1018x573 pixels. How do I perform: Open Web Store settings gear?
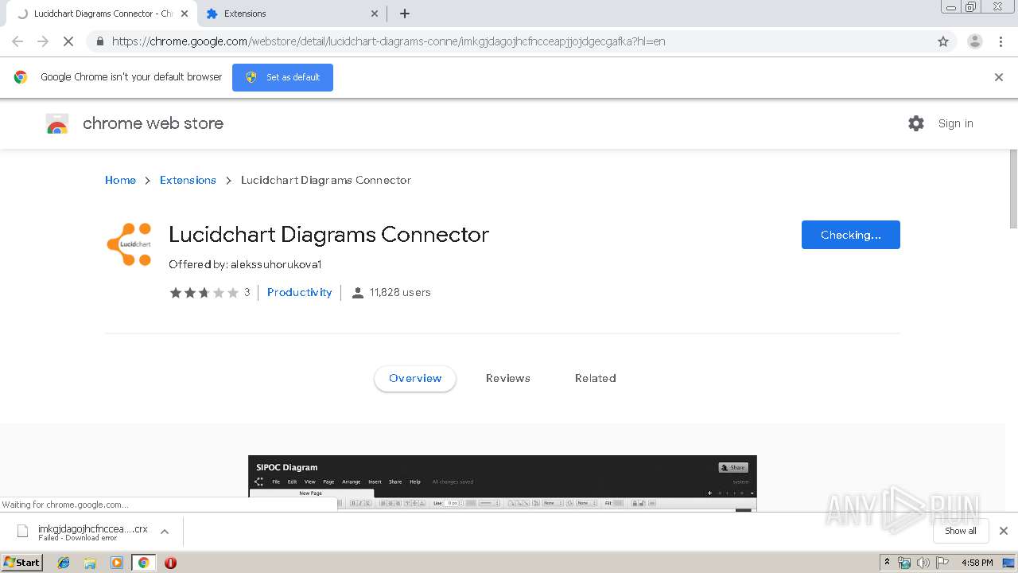coord(916,123)
